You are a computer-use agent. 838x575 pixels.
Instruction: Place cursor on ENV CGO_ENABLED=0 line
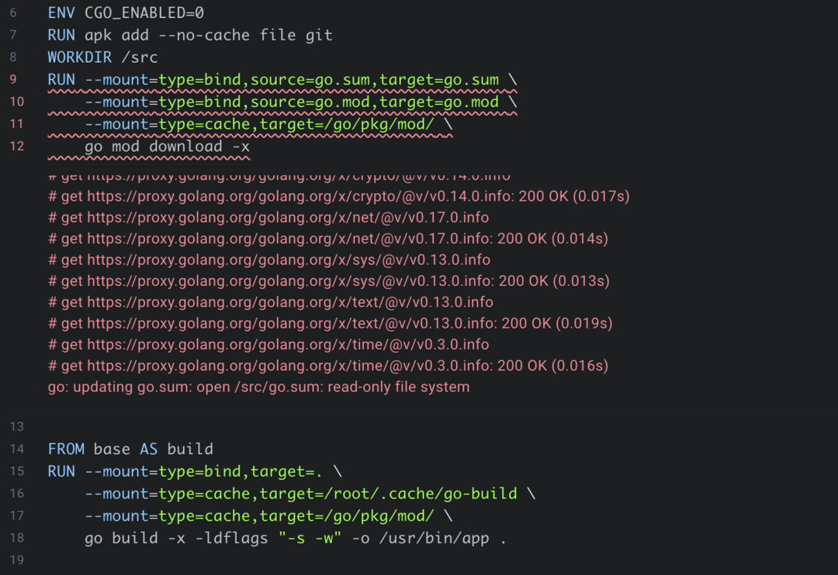126,13
